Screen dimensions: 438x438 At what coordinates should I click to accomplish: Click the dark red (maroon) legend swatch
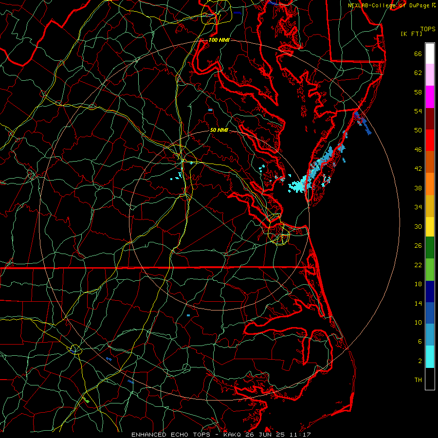tap(430, 118)
